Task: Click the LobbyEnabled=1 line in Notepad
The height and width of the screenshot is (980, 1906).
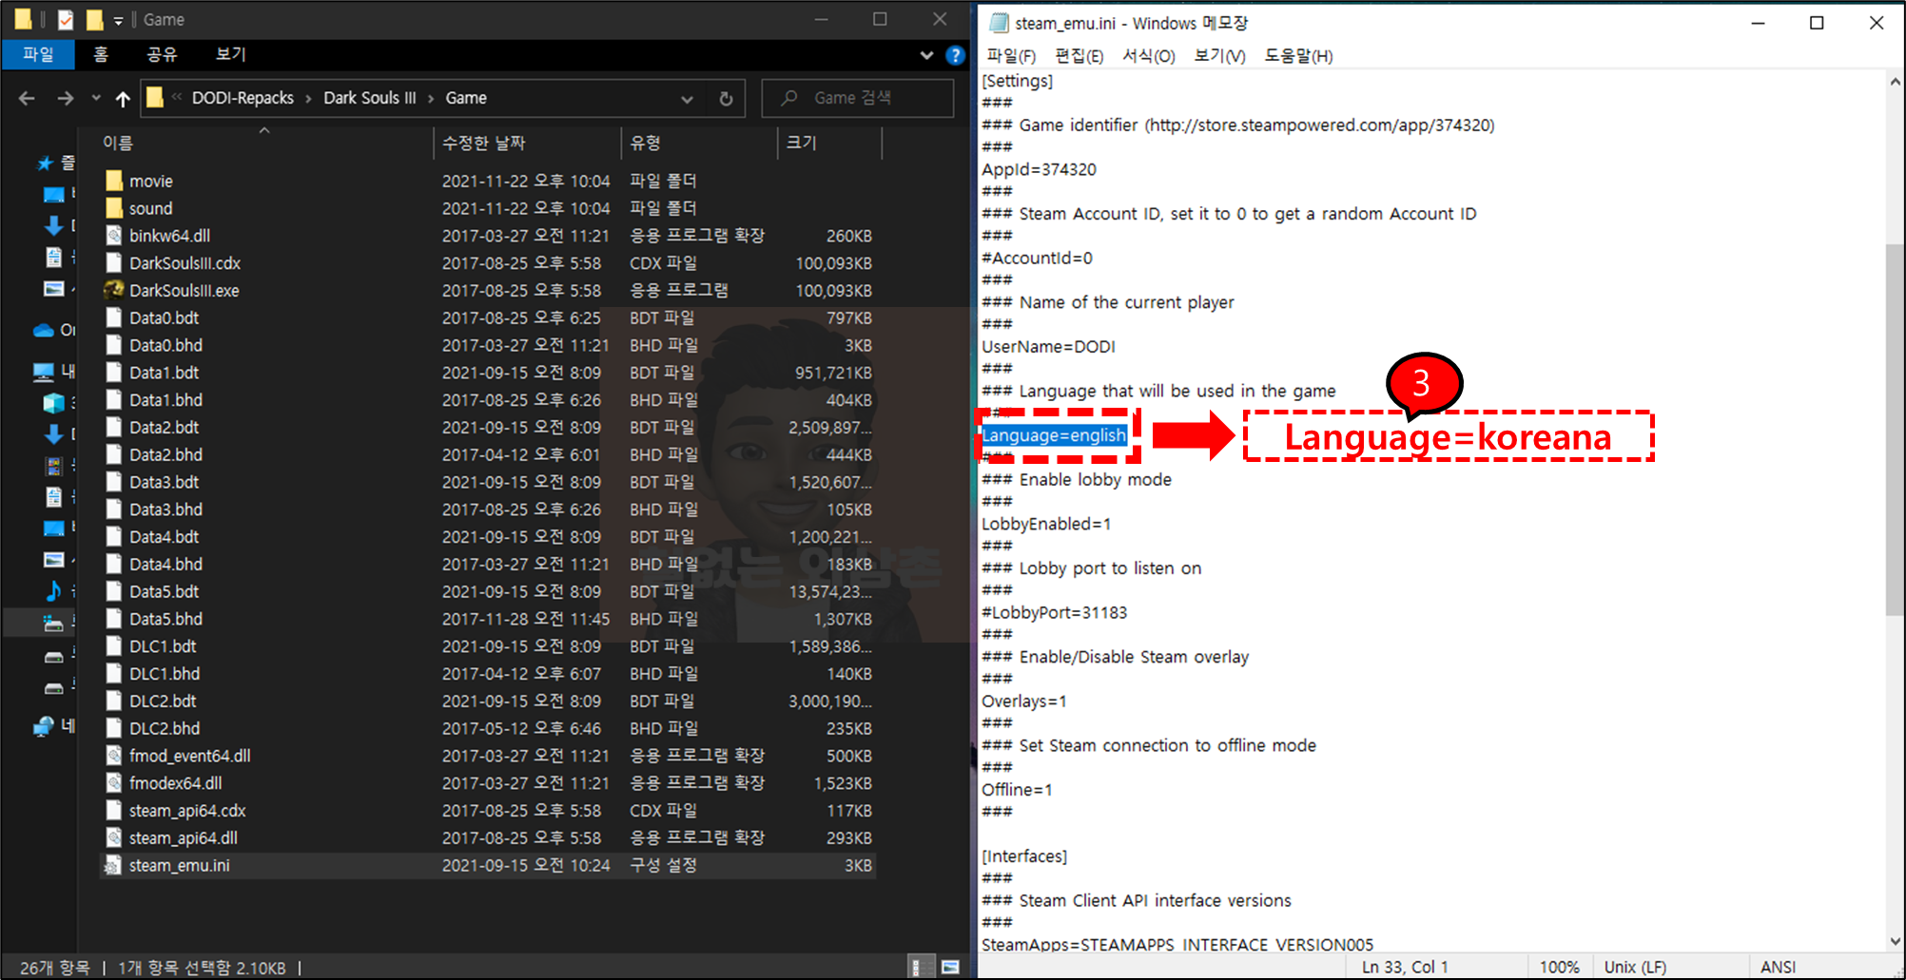Action: (x=1046, y=524)
